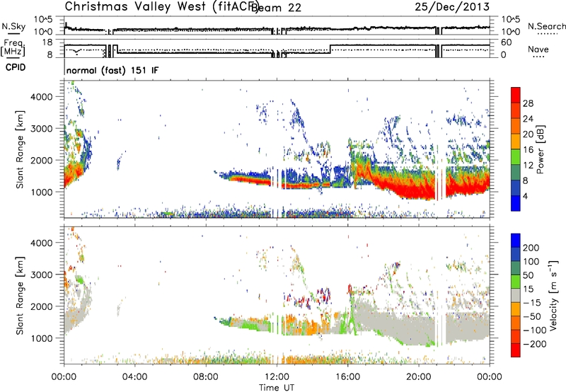Click the 1000 tick on power panel axis
This screenshot has height=392, width=566.
[x=41, y=192]
